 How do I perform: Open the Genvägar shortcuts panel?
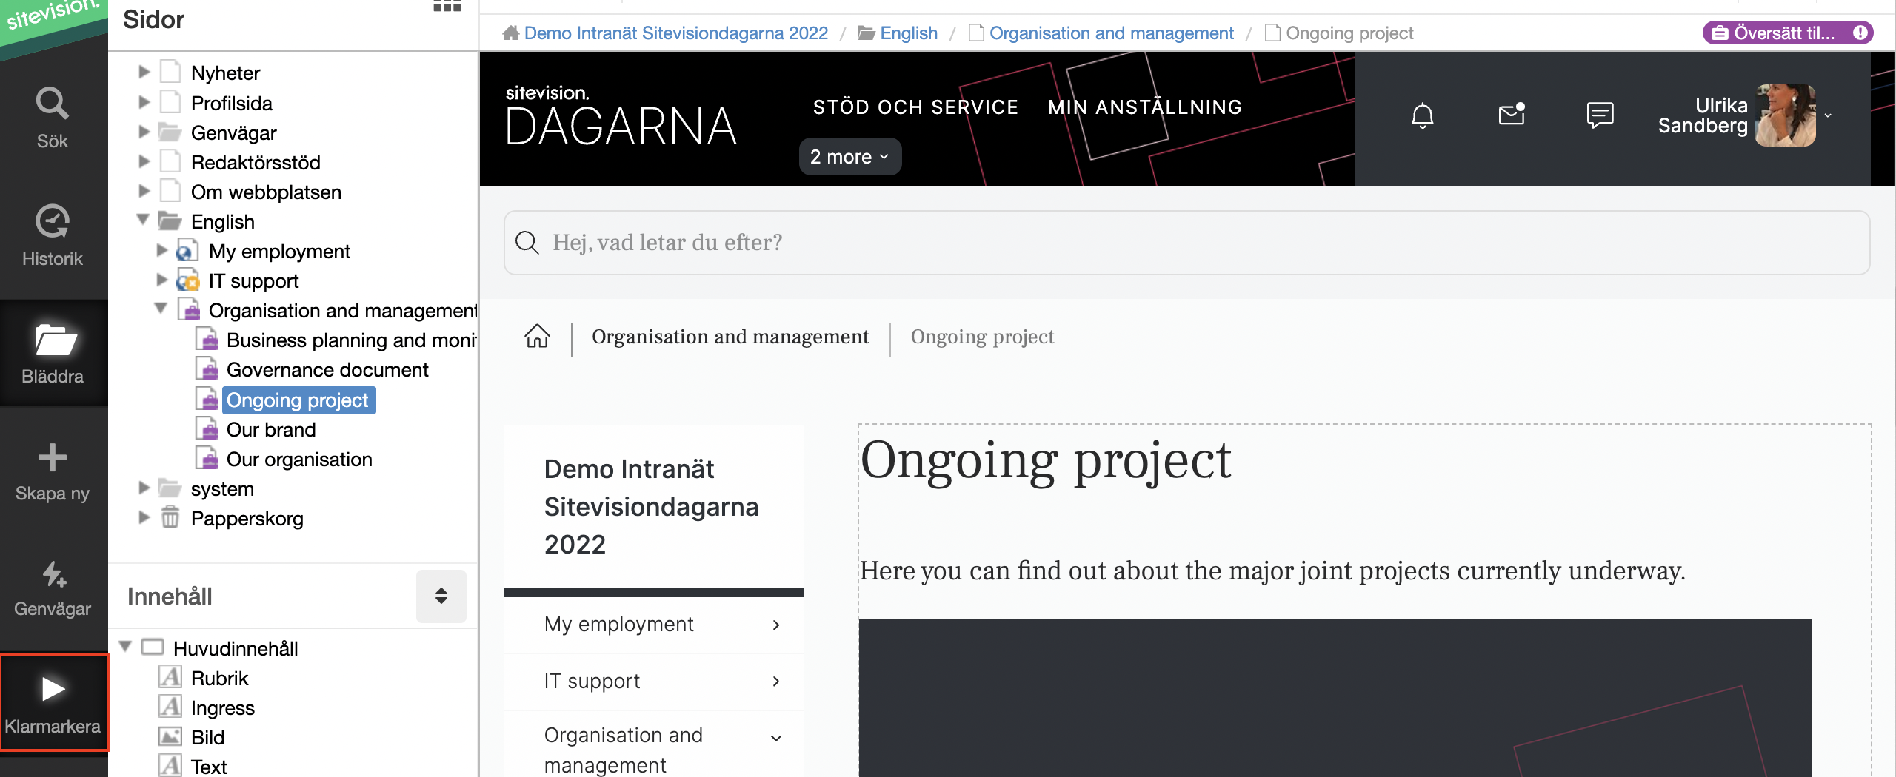(x=53, y=589)
